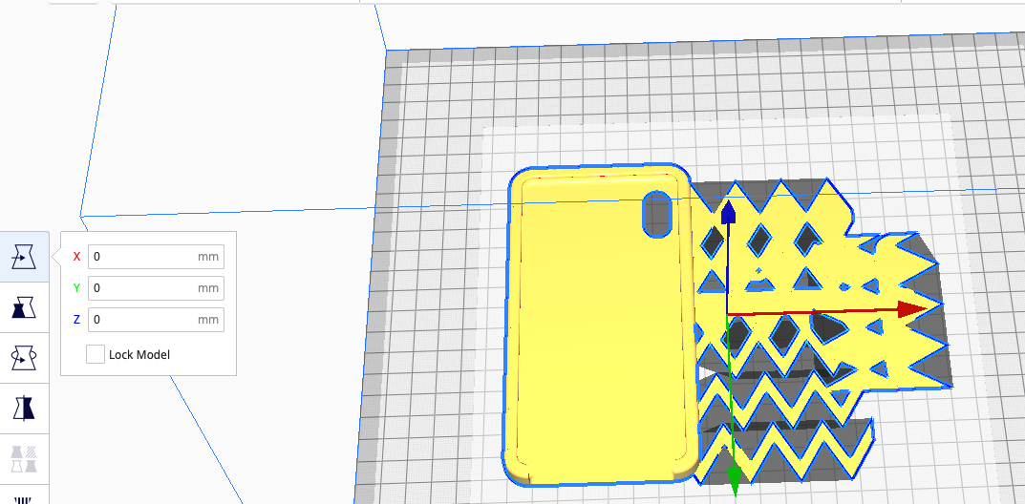Click the Y position input field
Image resolution: width=1025 pixels, height=504 pixels.
[157, 288]
